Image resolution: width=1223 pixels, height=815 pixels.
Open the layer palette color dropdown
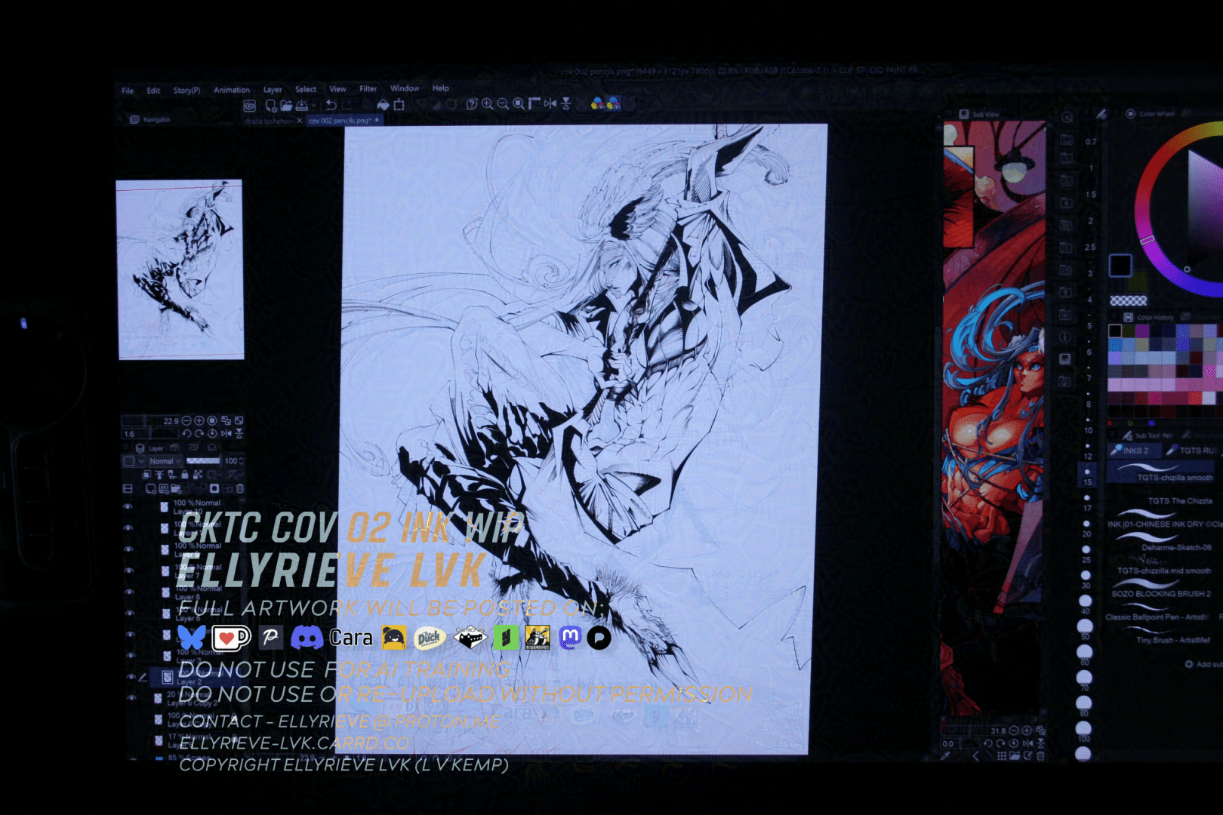tap(134, 461)
